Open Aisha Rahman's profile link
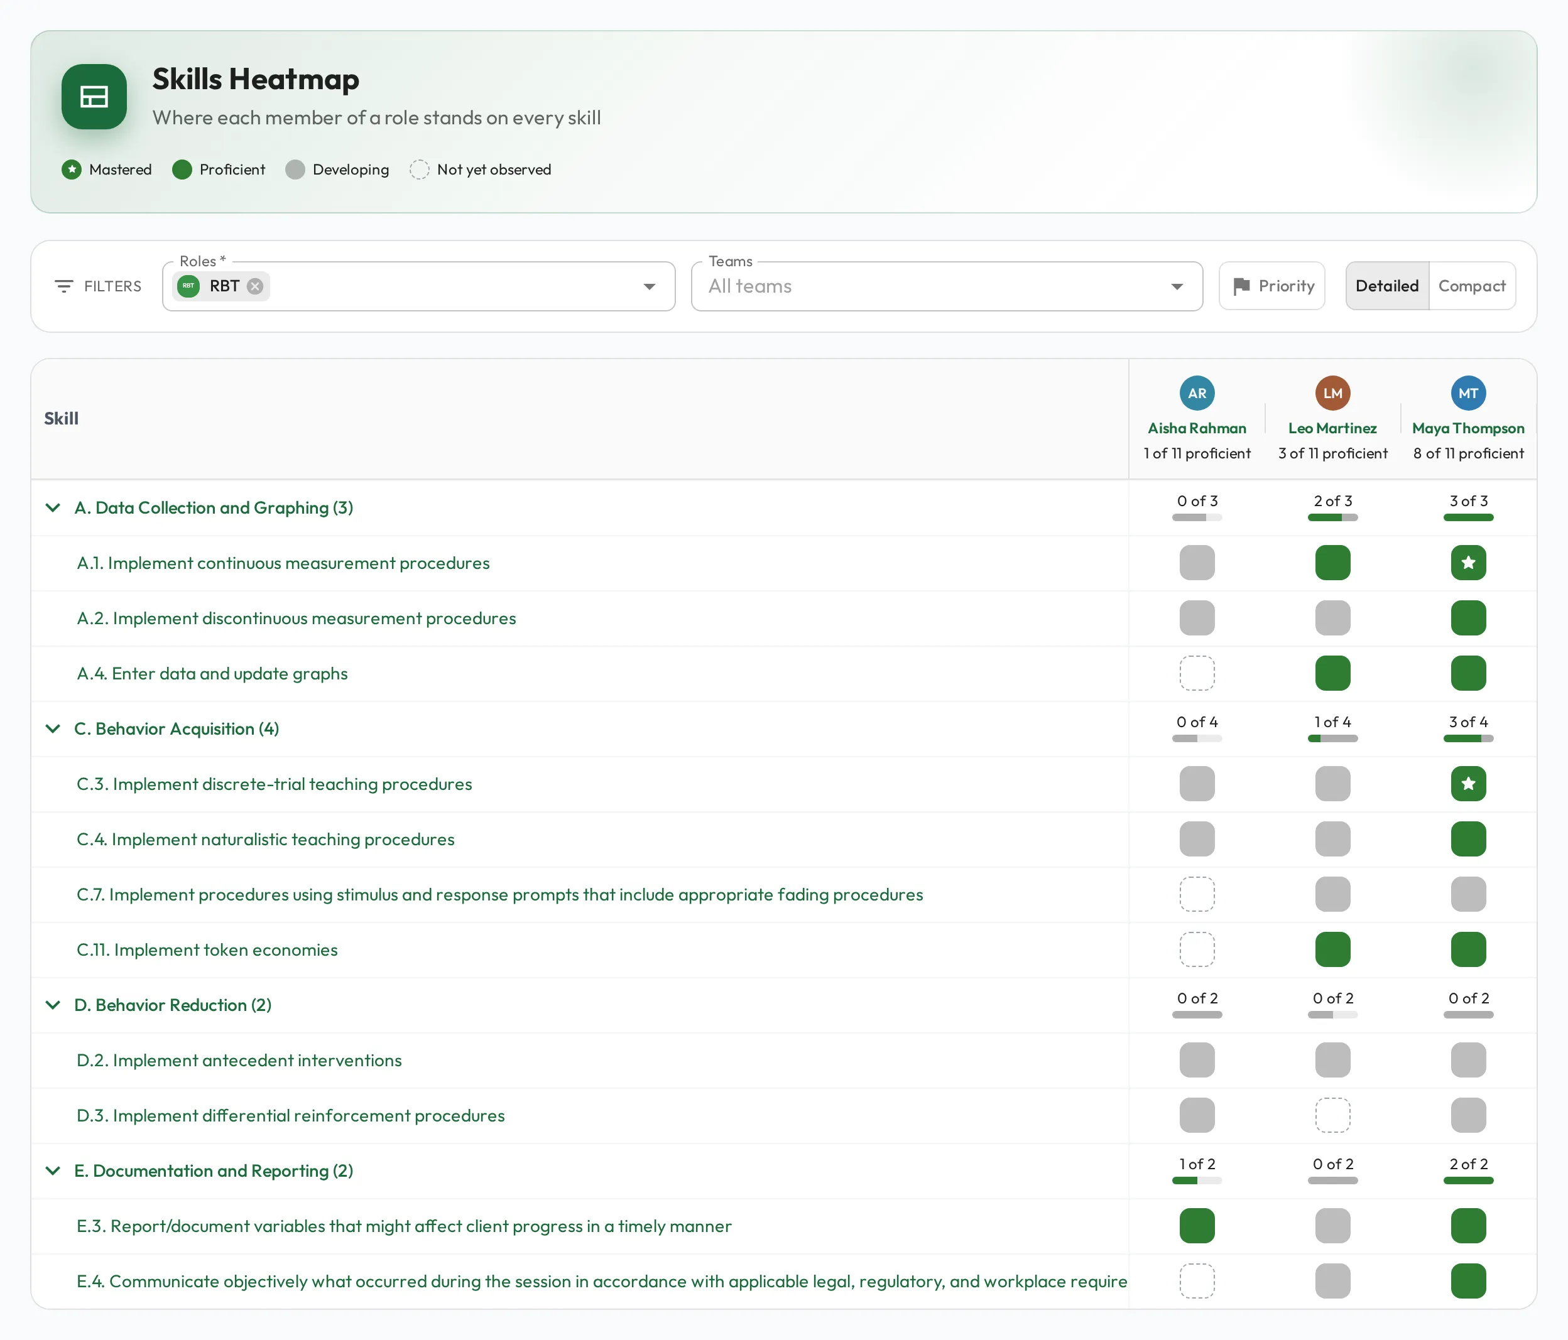The width and height of the screenshot is (1568, 1340). pos(1197,428)
